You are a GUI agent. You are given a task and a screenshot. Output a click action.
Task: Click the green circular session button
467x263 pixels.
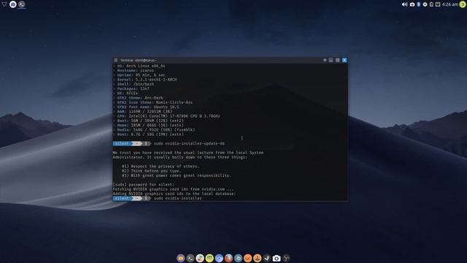463,4
